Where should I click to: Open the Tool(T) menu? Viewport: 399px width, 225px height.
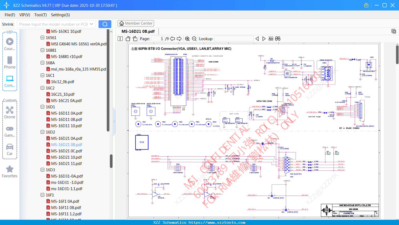(41, 15)
